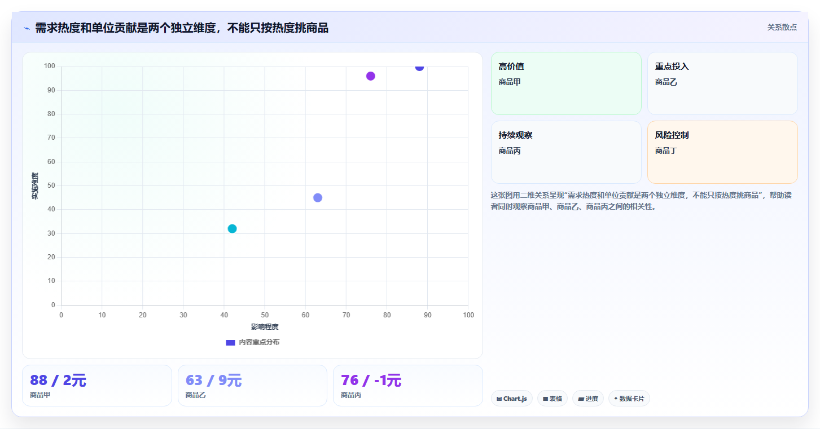Viewport: 820px width, 429px height.
Task: Click 商品丁 in the 风险控制 card
Action: click(x=666, y=151)
